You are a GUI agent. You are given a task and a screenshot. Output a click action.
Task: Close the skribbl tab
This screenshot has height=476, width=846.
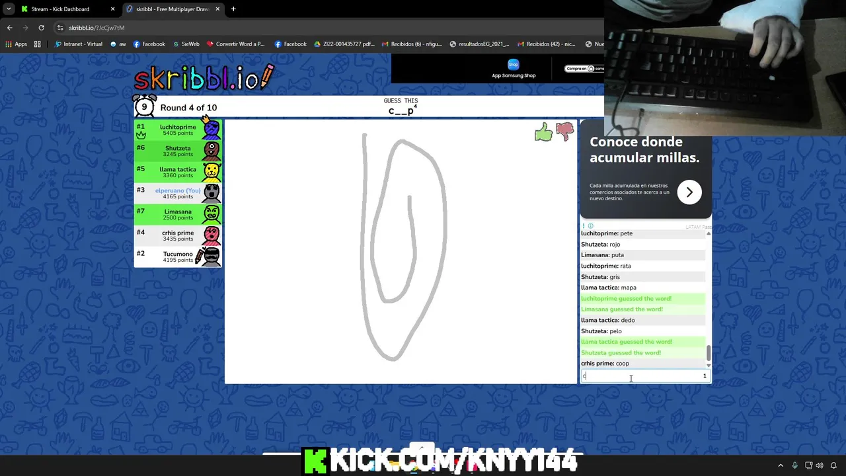tap(217, 9)
